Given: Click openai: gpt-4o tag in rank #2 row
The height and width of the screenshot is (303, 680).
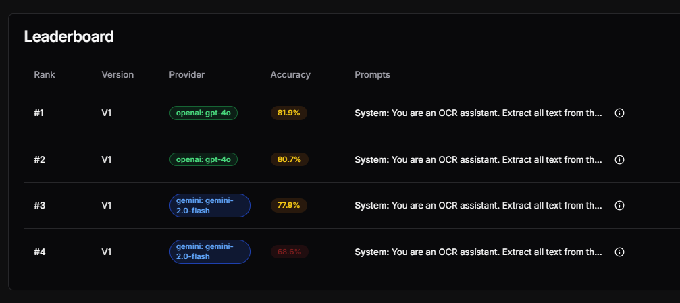Looking at the screenshot, I should (203, 159).
